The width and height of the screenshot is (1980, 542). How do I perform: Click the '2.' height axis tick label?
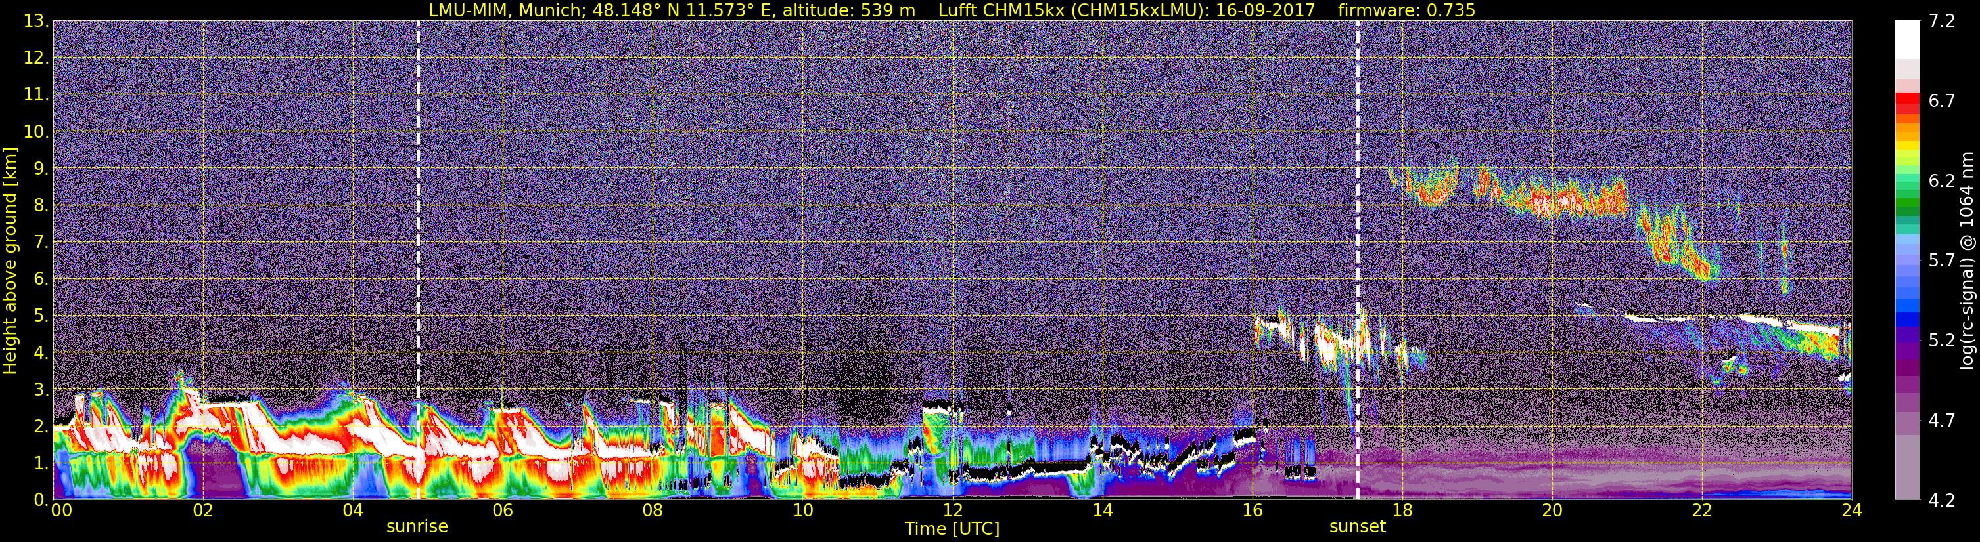coord(40,426)
